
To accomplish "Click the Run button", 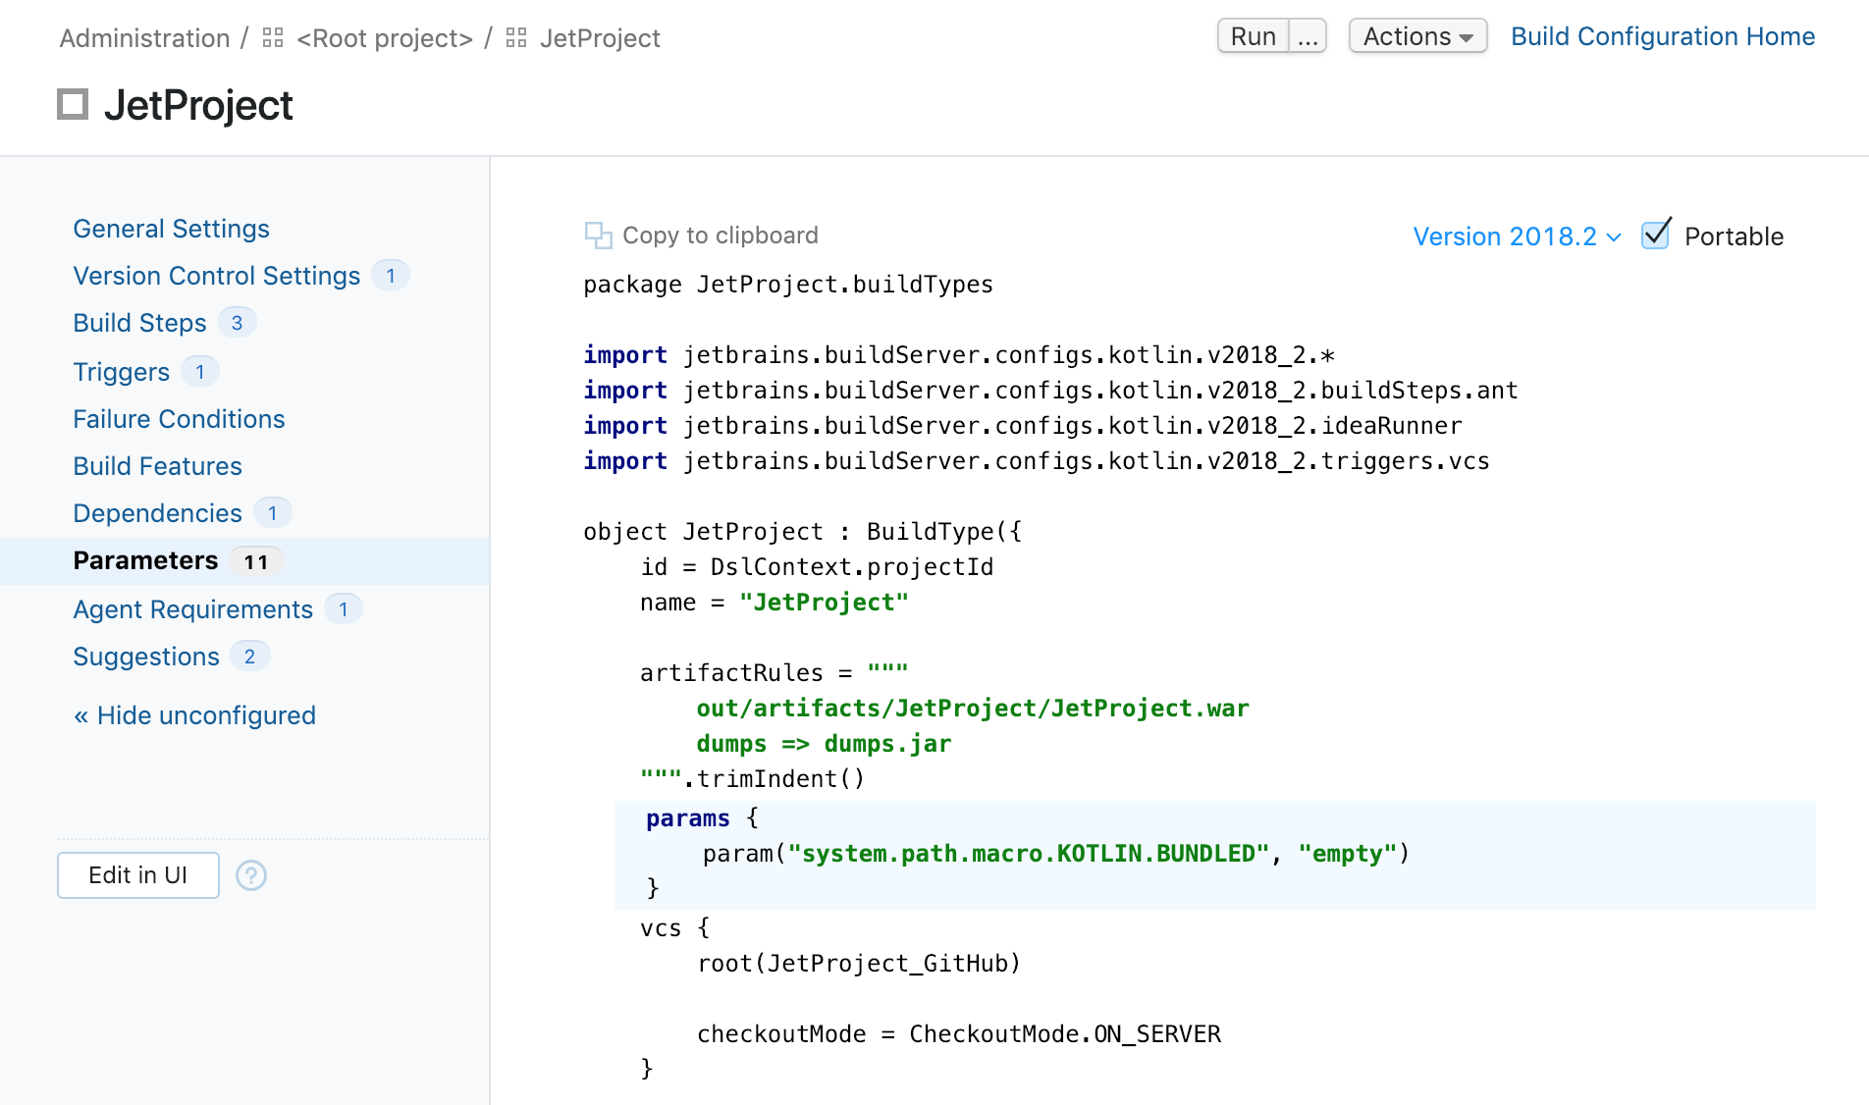I will [x=1254, y=36].
